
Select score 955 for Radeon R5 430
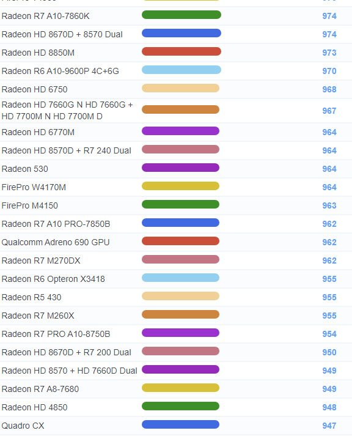pyautogui.click(x=329, y=298)
